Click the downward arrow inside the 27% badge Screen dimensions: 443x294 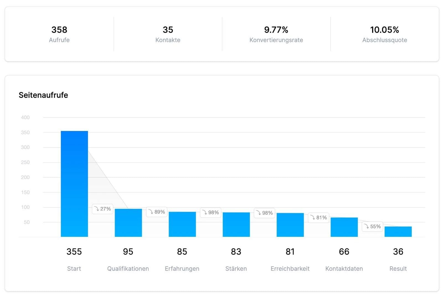click(x=97, y=209)
